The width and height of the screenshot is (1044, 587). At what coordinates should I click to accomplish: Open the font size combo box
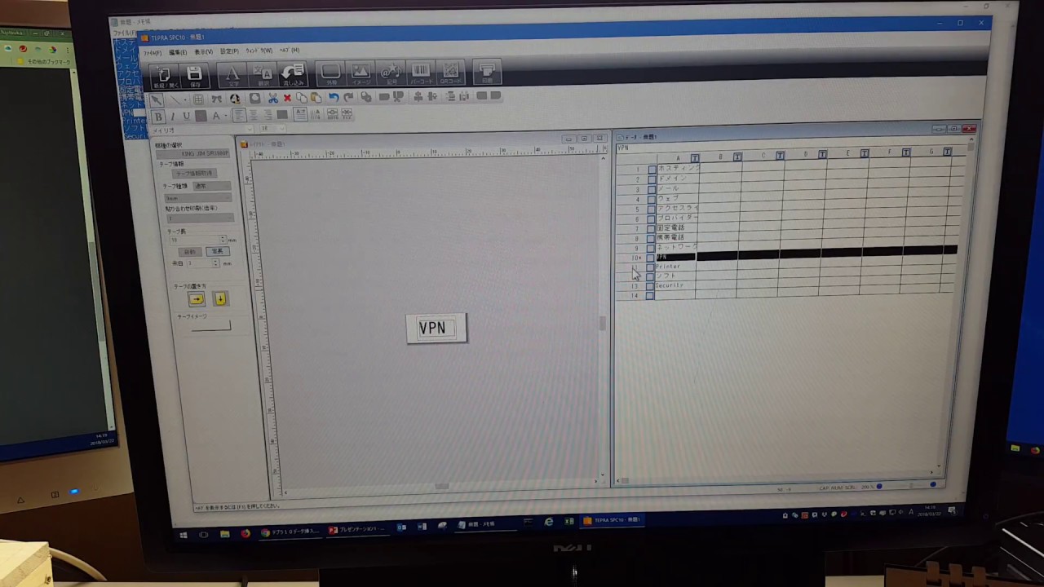[x=275, y=129]
